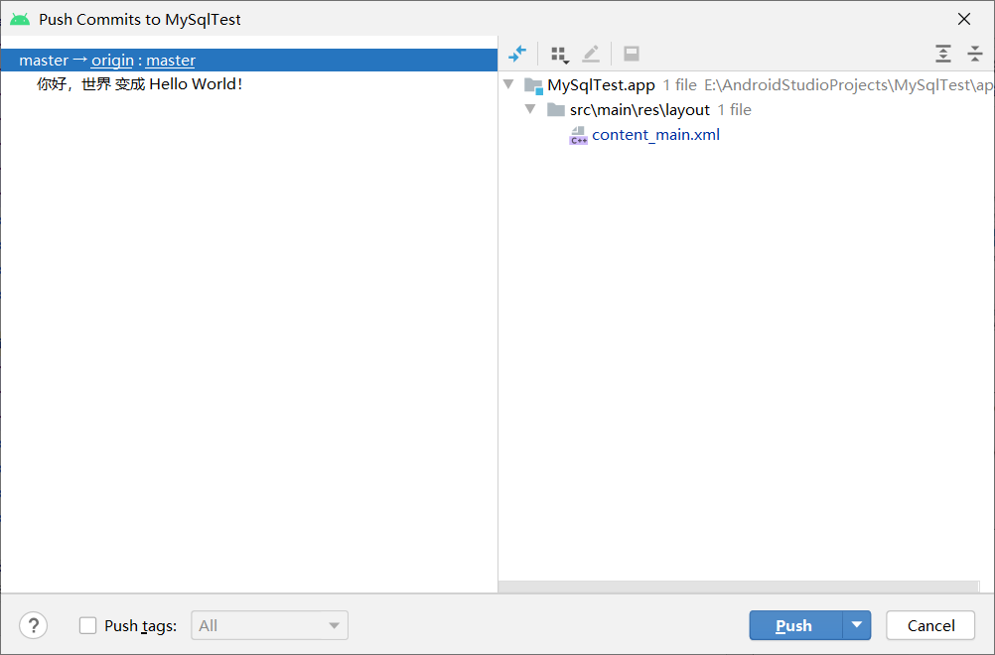Viewport: 995px width, 655px height.
Task: Click the Show Diff icon in the toolbar
Action: click(x=516, y=54)
